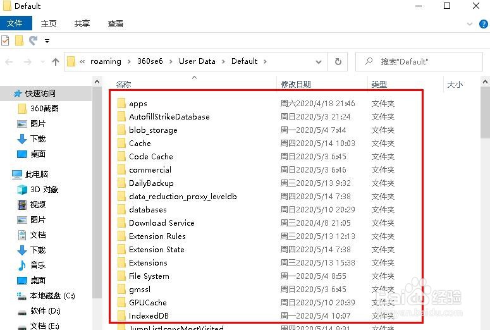The height and width of the screenshot is (330, 490).
Task: Select 本地磁盘 (C:) drive in navigation pane
Action: point(52,296)
